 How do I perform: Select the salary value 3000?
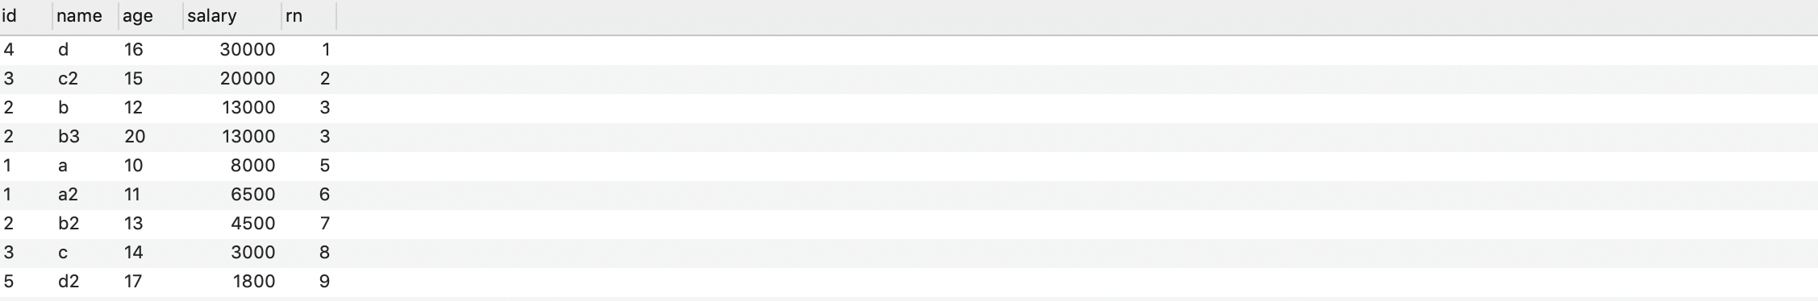(252, 253)
